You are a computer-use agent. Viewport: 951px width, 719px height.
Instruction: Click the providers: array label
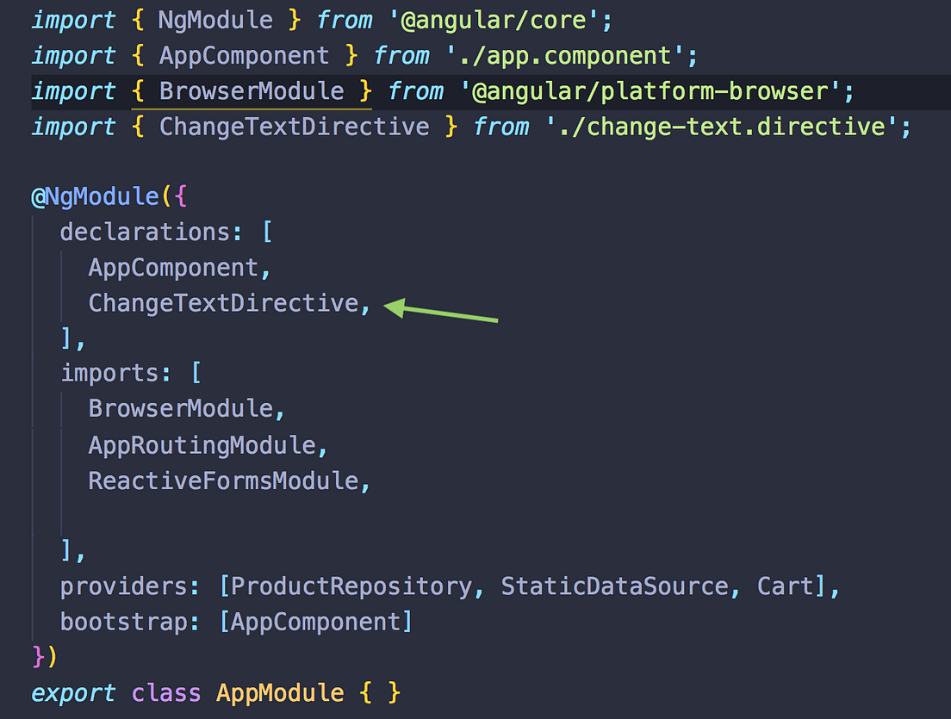[x=127, y=586]
